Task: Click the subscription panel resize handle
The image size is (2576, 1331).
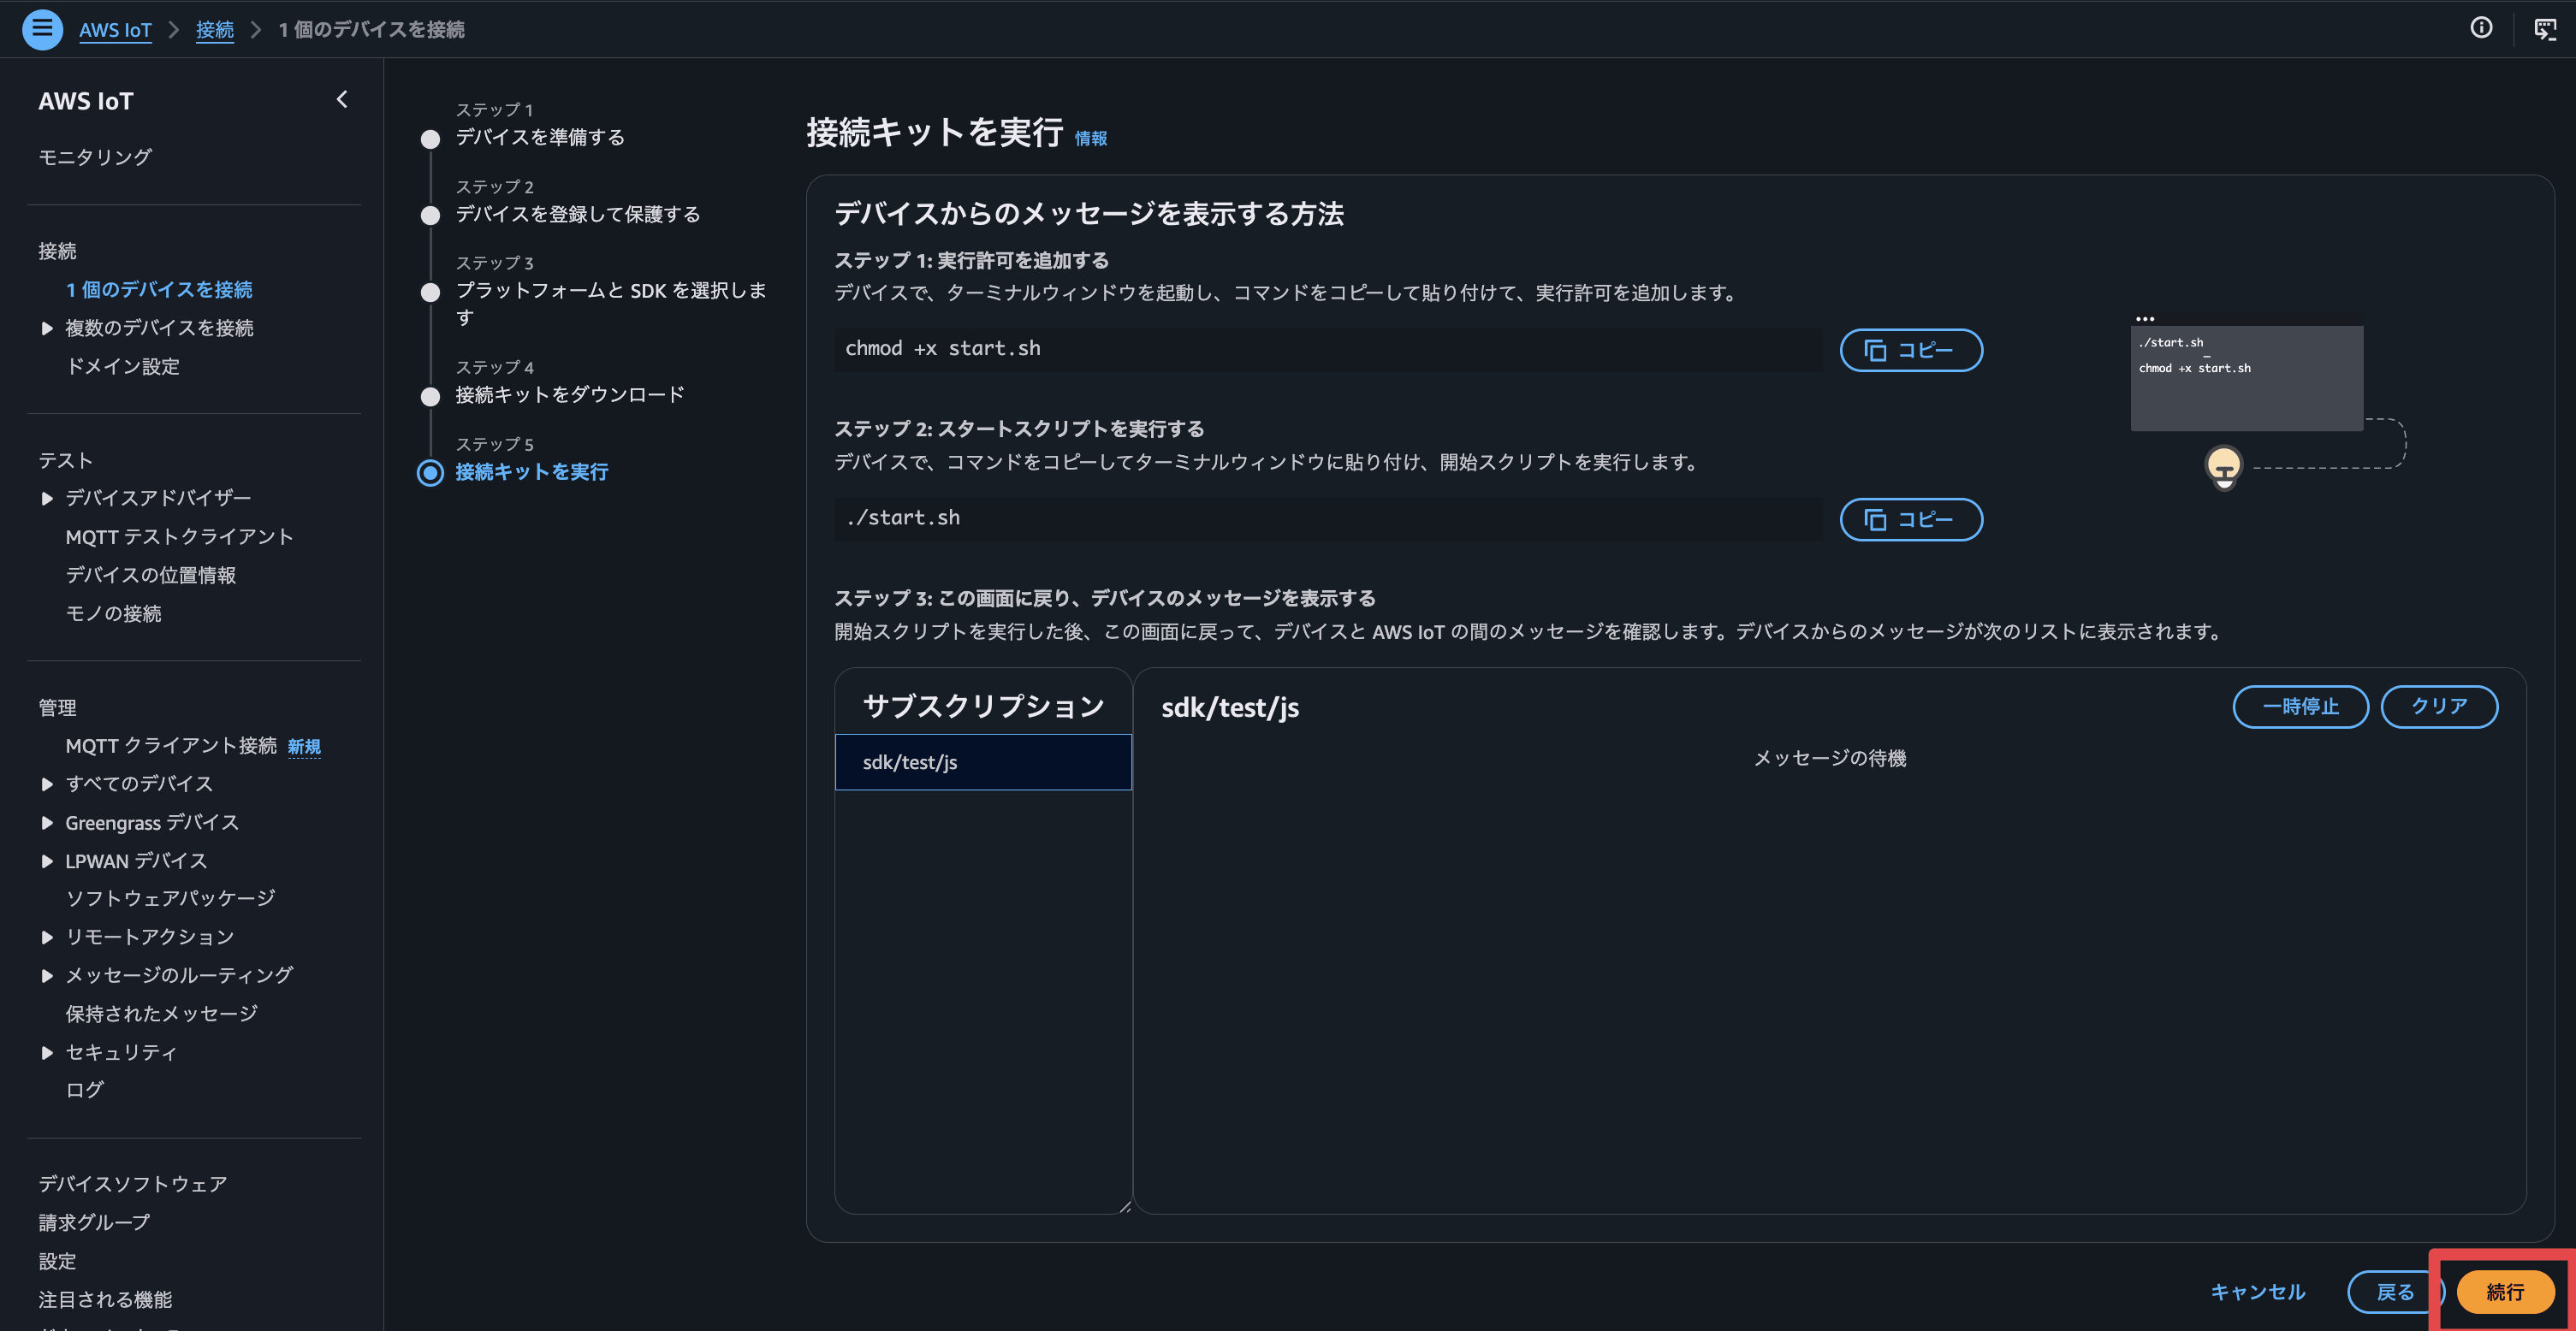Action: pos(1125,1206)
